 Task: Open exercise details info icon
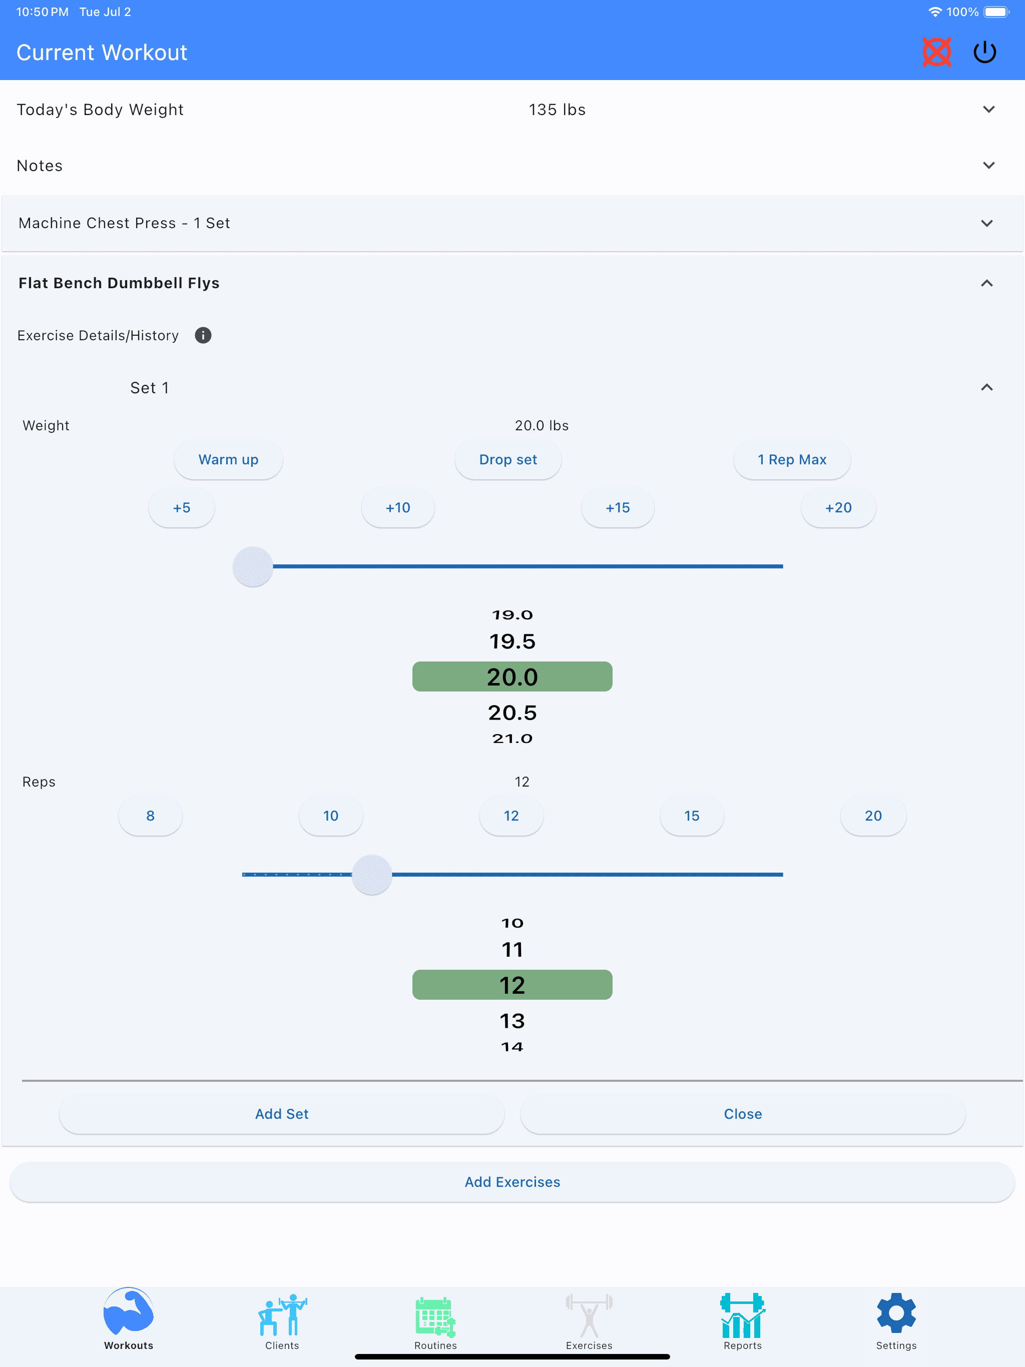[203, 335]
